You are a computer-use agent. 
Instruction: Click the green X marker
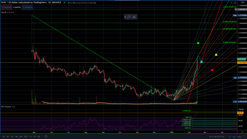(x=198, y=43)
